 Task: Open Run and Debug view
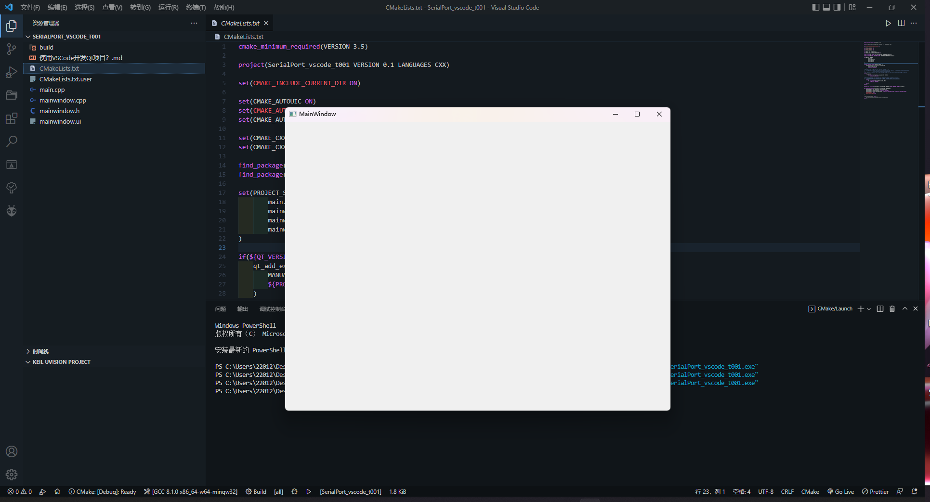pyautogui.click(x=12, y=72)
